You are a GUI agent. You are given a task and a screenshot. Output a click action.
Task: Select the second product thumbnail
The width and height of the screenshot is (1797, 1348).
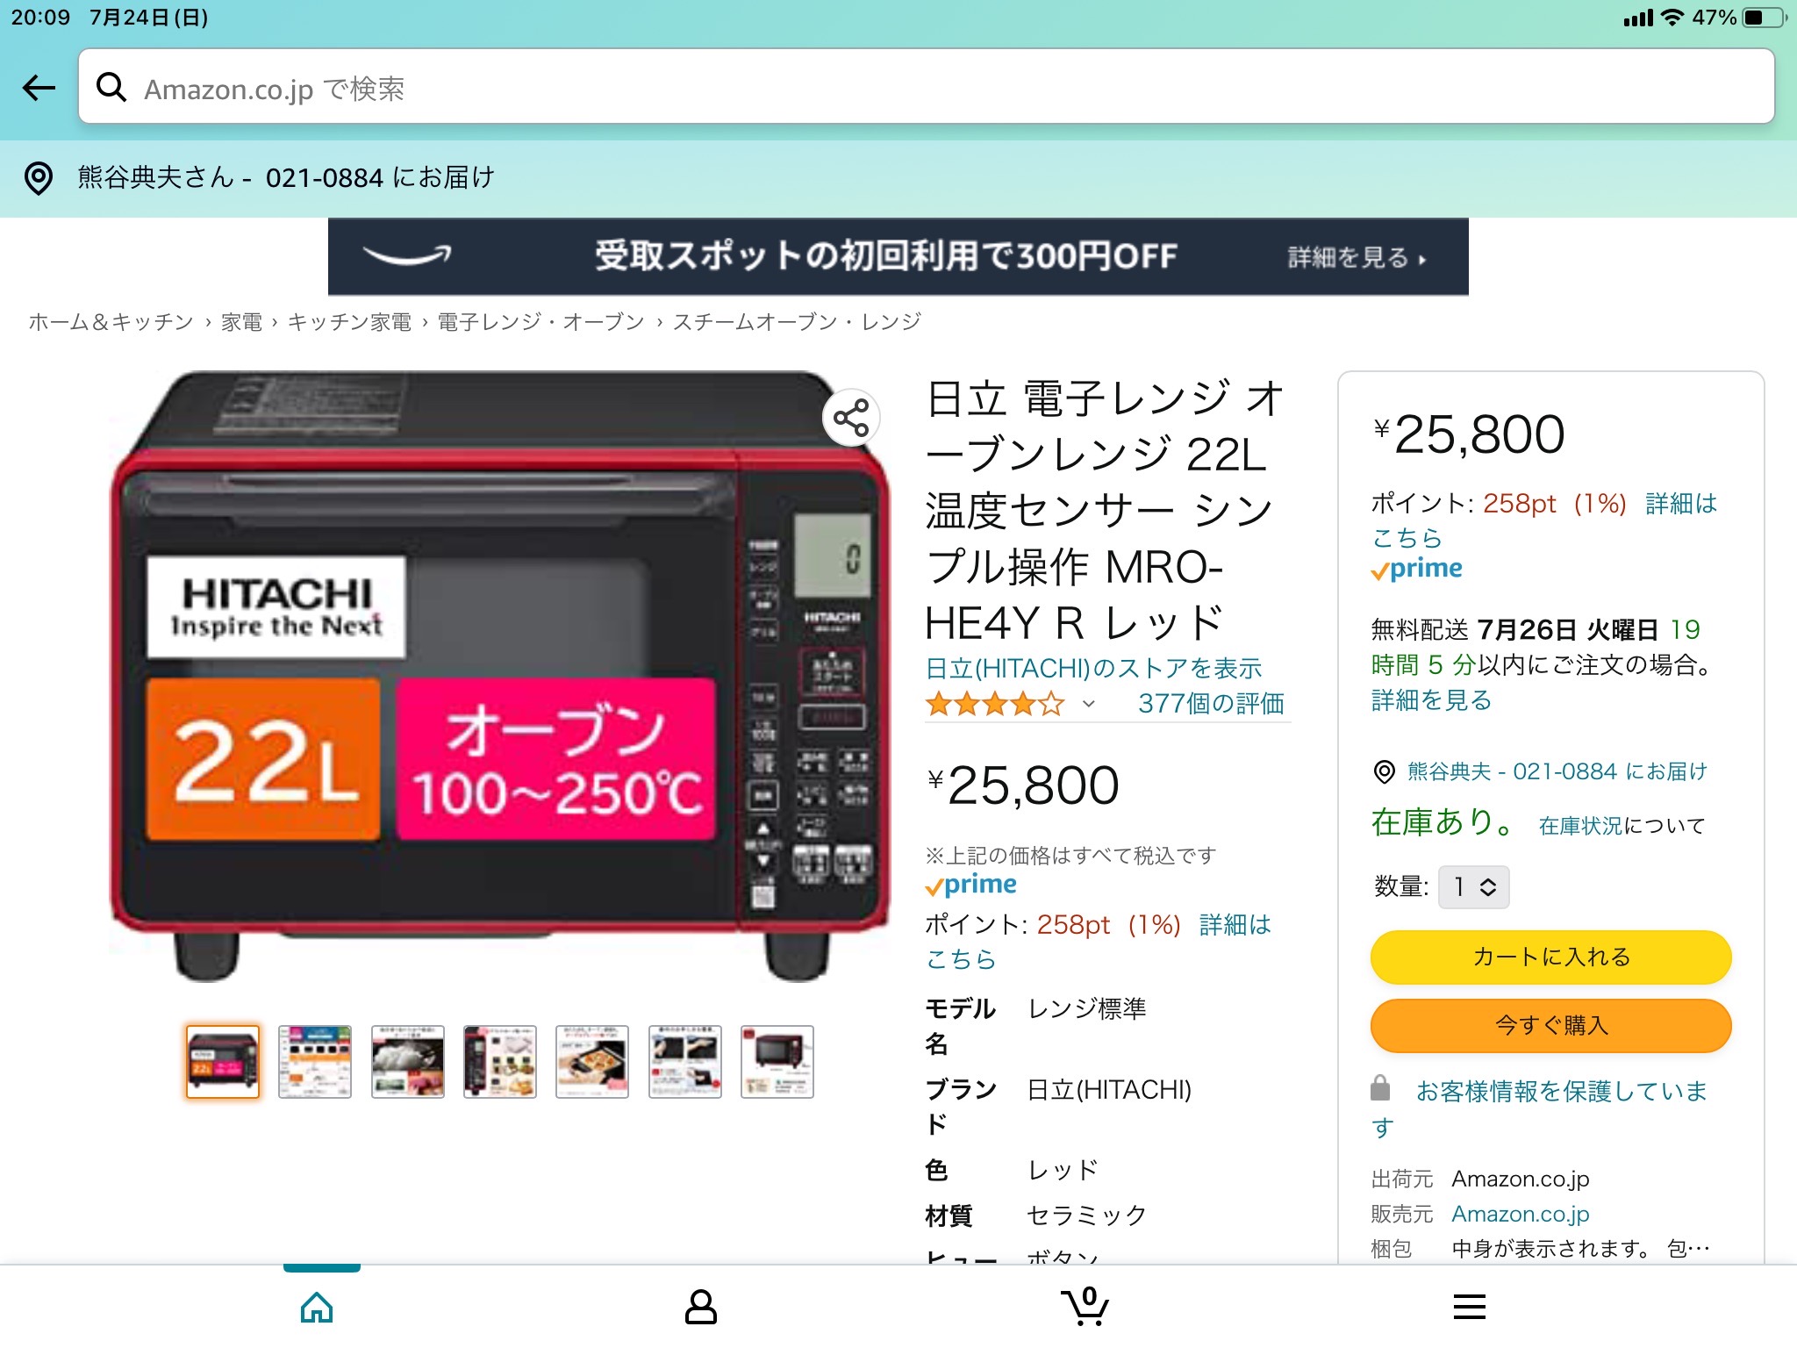[315, 1062]
